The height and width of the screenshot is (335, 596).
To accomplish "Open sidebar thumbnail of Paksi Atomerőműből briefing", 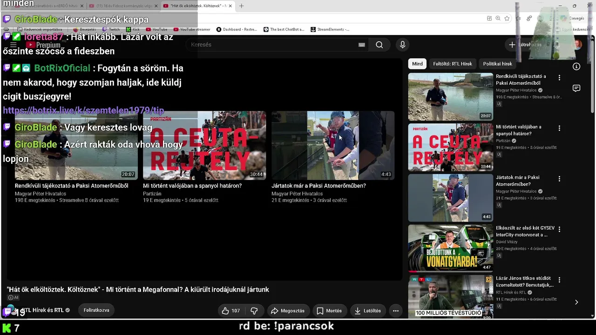I will click(x=450, y=96).
